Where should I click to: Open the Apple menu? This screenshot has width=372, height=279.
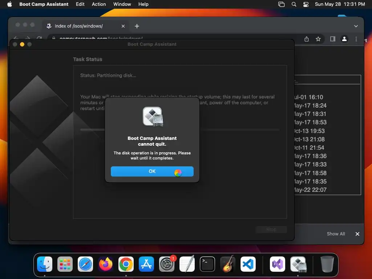click(9, 4)
